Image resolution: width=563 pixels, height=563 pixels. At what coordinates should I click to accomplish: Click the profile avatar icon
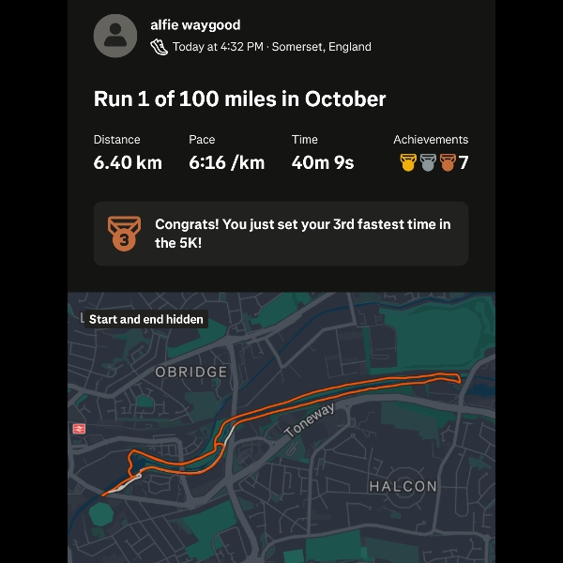pyautogui.click(x=115, y=36)
